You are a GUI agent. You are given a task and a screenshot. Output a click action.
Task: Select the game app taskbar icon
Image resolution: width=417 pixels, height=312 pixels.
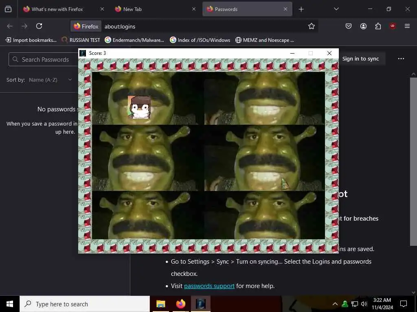[x=201, y=304]
